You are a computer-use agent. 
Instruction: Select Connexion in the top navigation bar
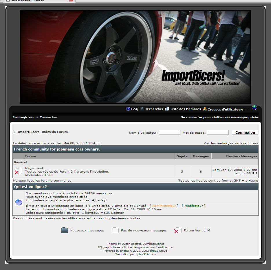click(48, 117)
